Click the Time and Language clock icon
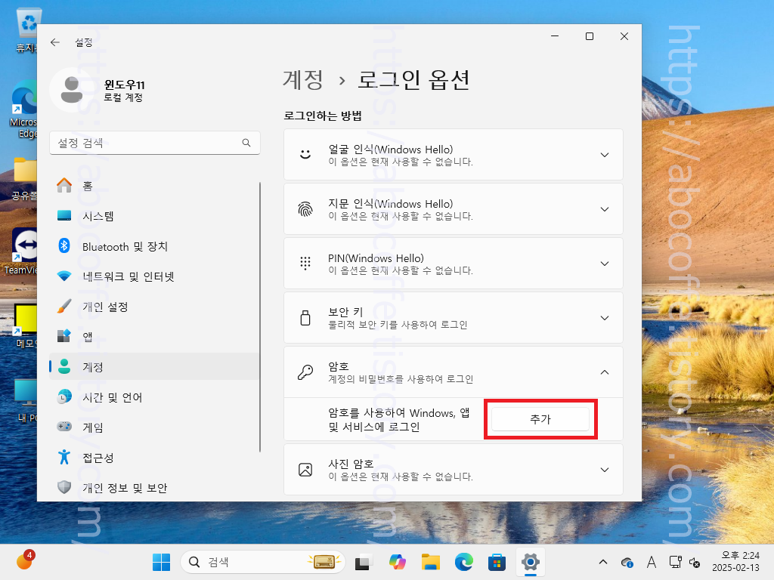The width and height of the screenshot is (774, 580). point(64,397)
